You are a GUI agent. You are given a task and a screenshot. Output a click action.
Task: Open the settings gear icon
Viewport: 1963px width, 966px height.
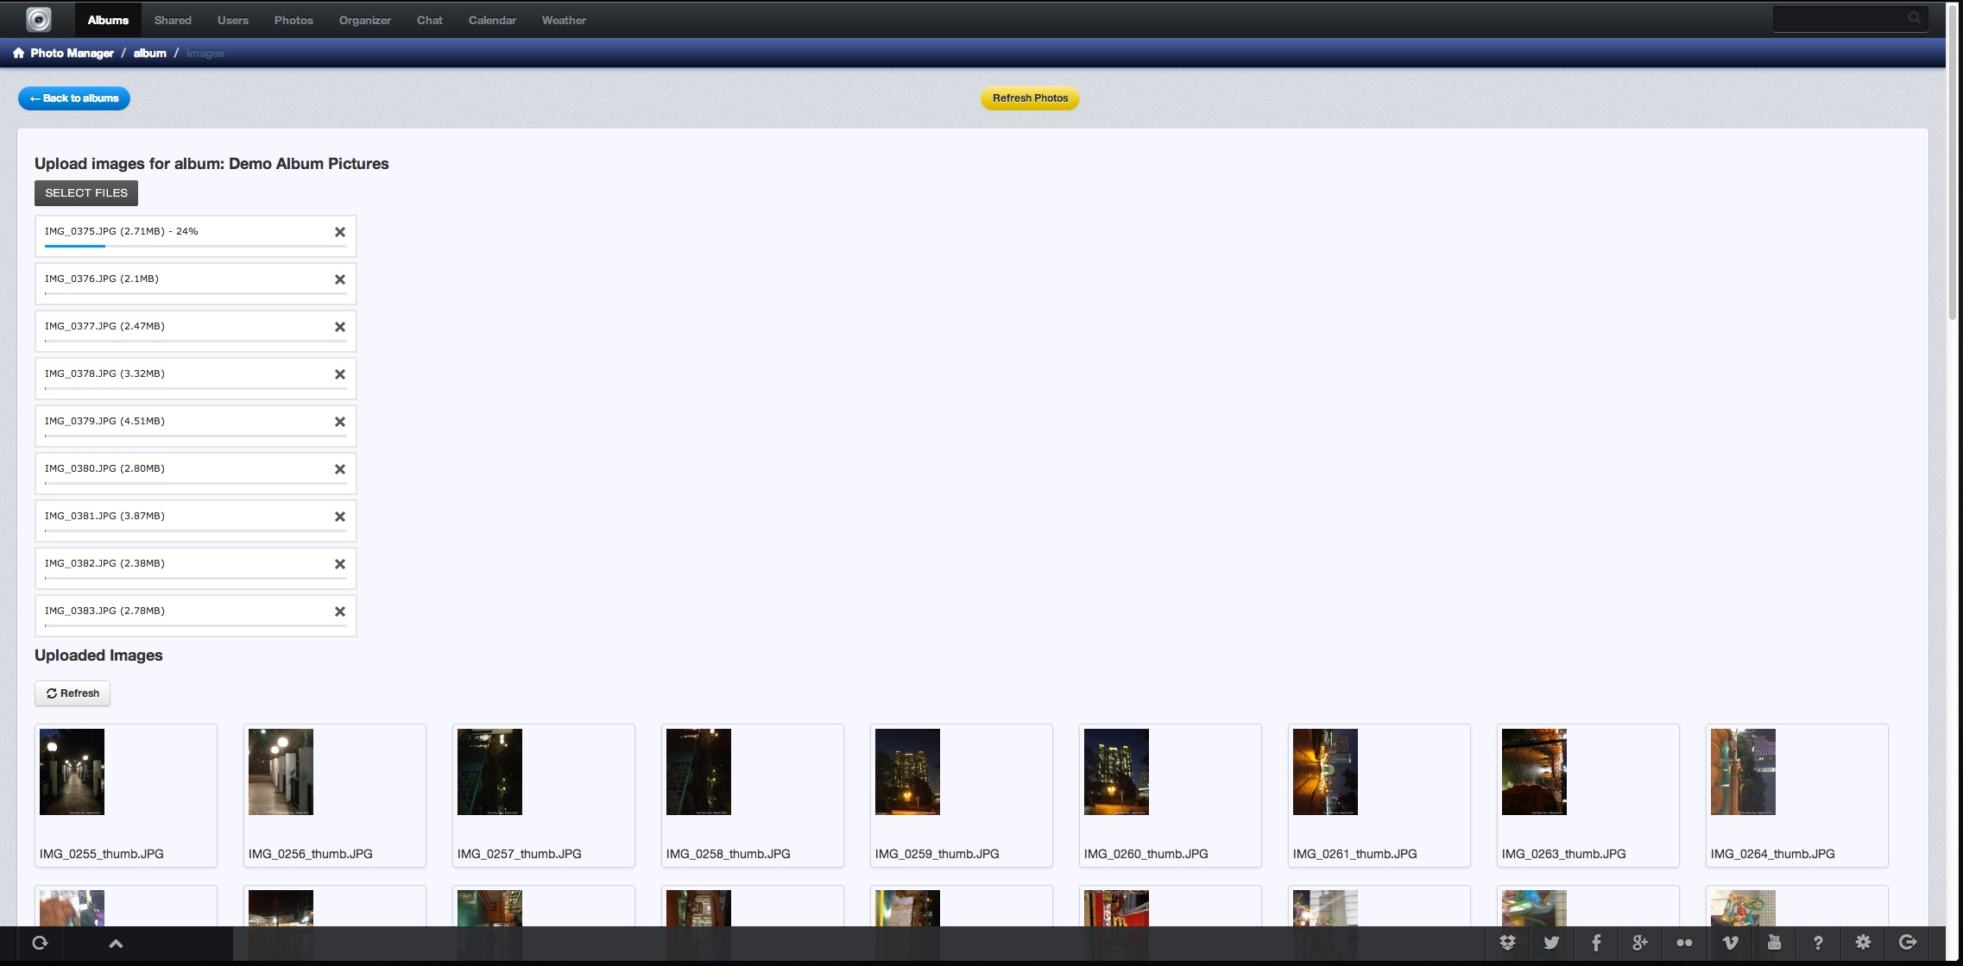tap(1863, 943)
